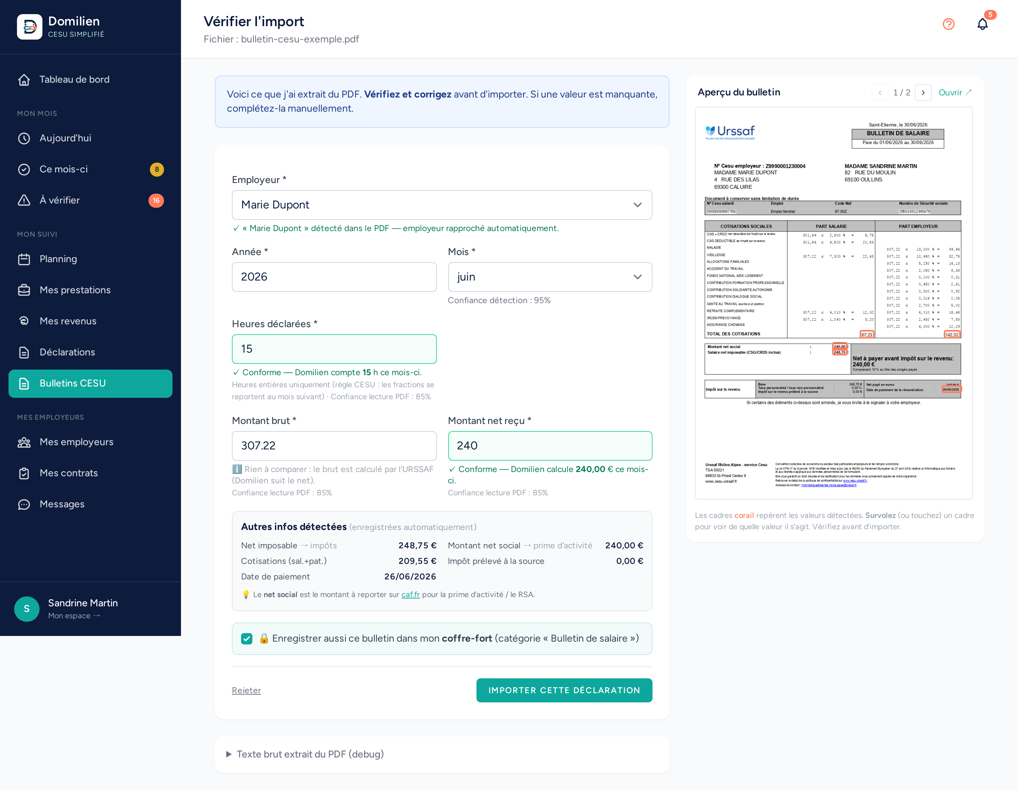This screenshot has height=790, width=1018.
Task: Go to next bulletin preview page
Action: click(x=923, y=93)
